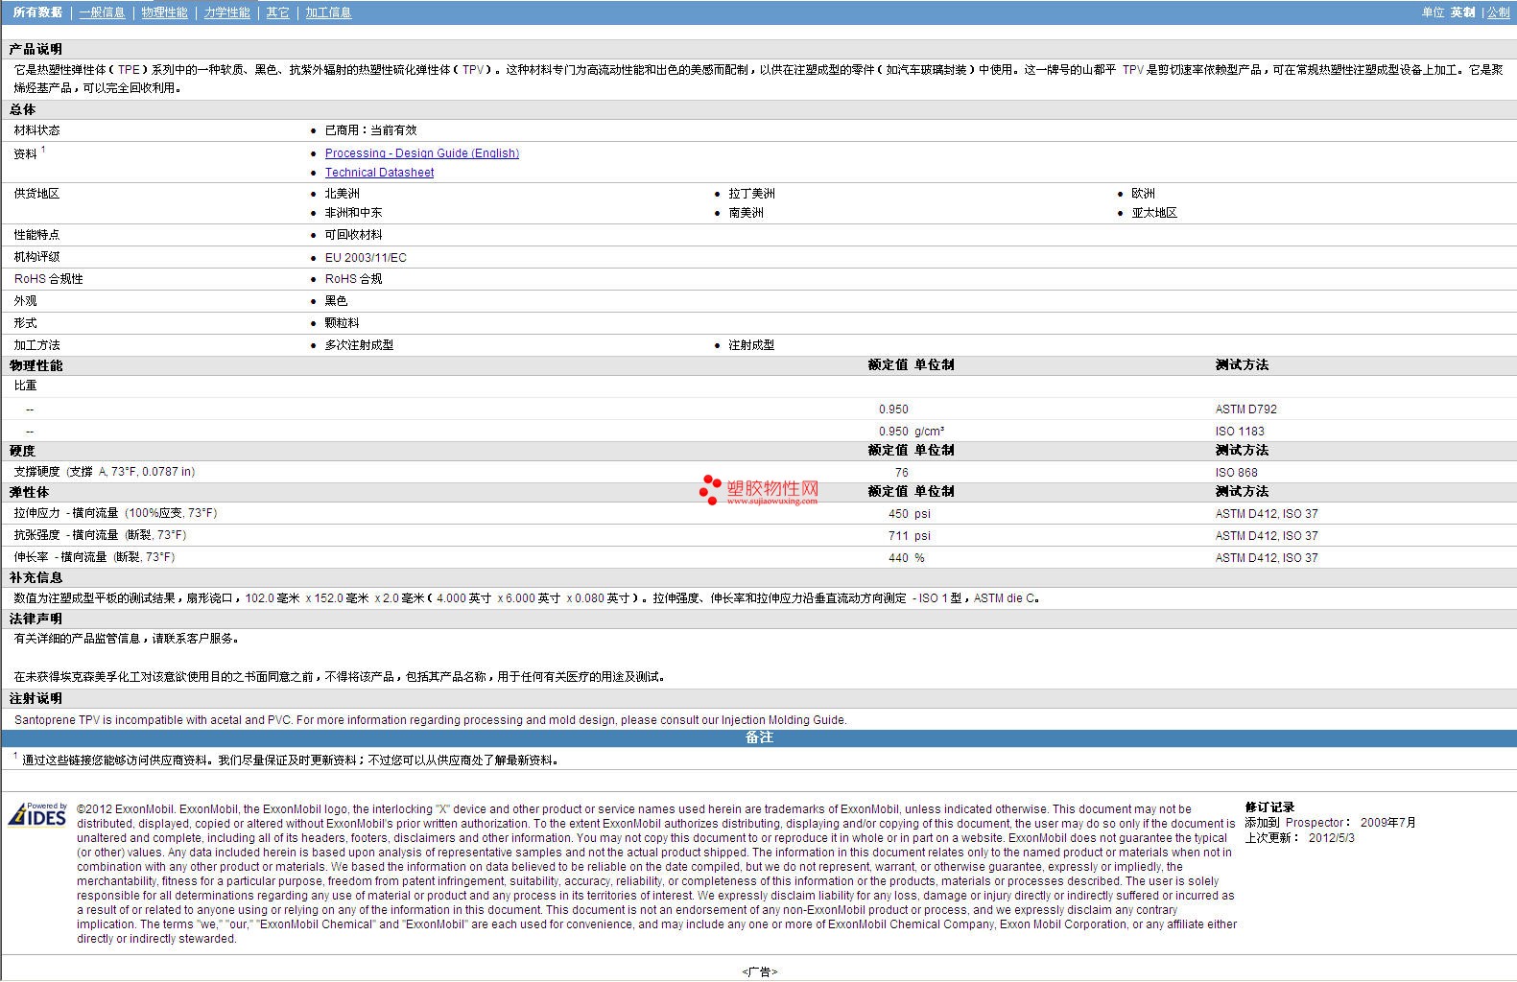
Task: Click the 北美洲 region entry
Action: pos(342,194)
